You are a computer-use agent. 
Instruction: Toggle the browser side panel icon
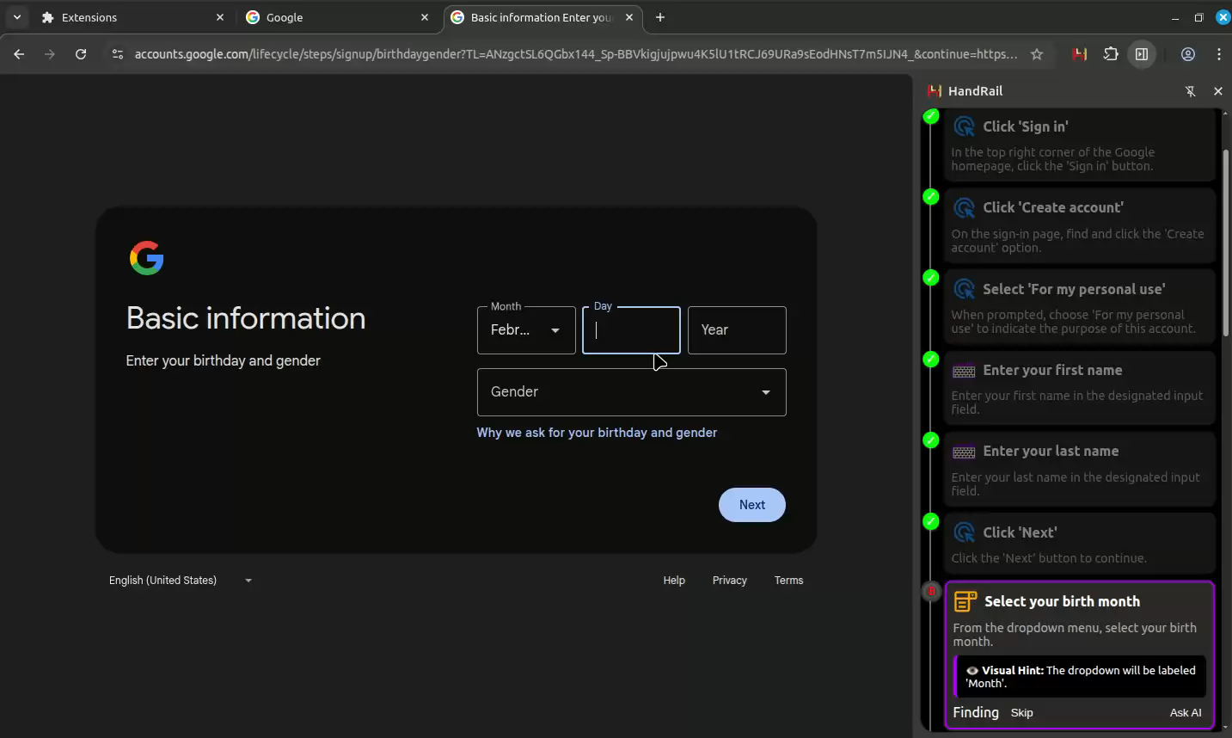click(1142, 54)
